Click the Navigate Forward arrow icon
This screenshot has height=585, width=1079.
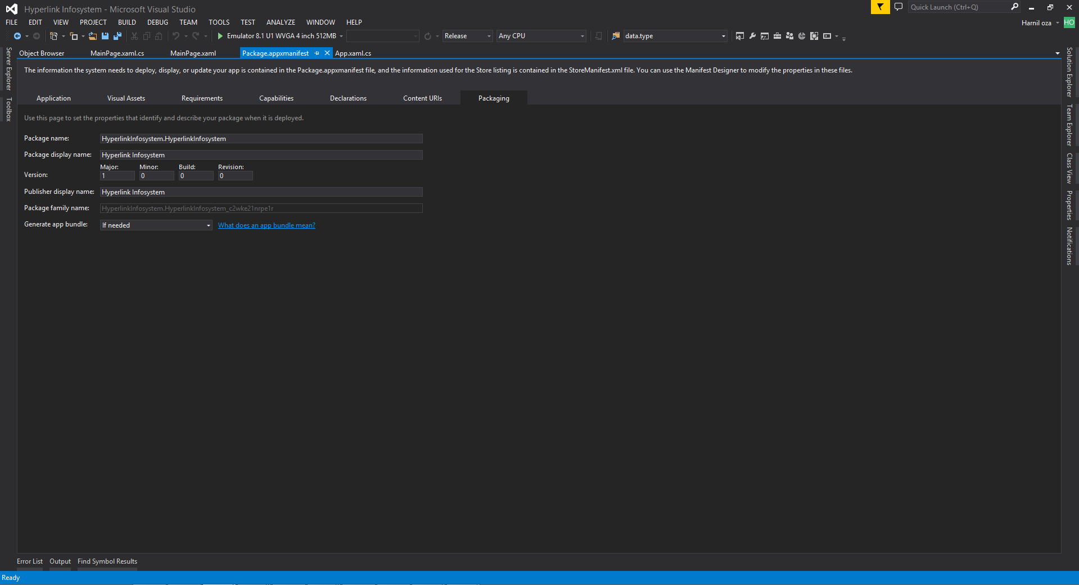[37, 36]
